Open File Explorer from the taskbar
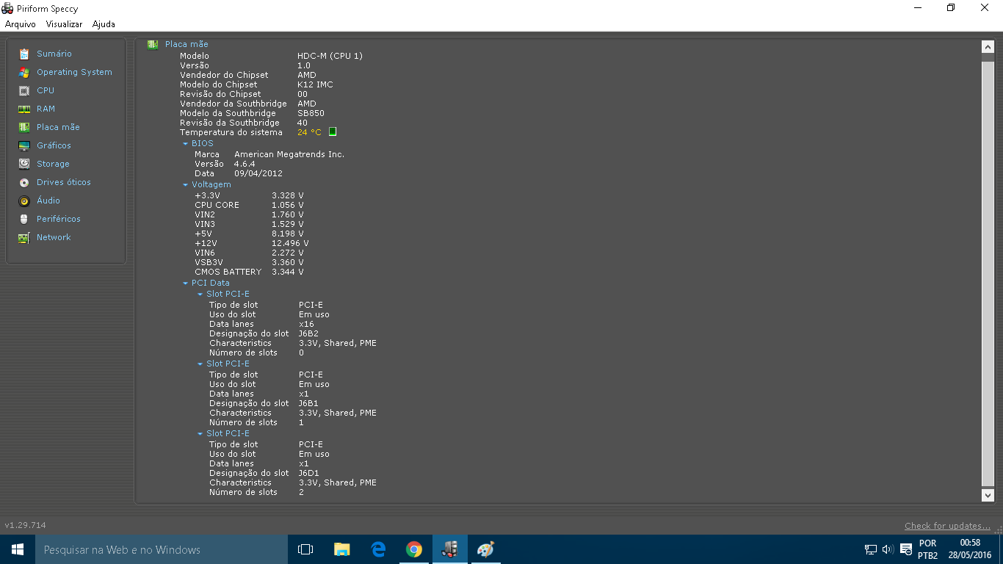This screenshot has width=1003, height=564. click(x=341, y=549)
